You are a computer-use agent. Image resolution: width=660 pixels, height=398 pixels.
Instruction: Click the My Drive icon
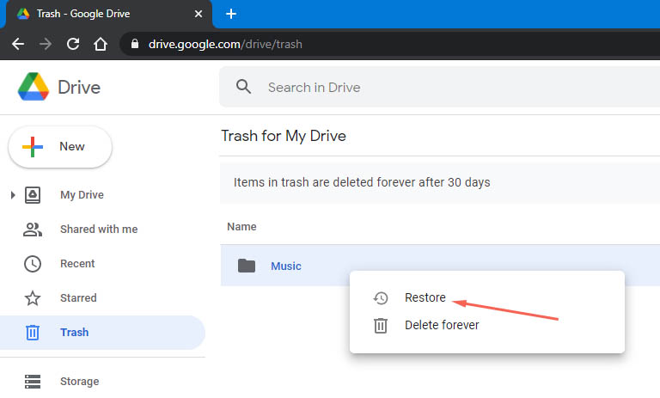(33, 195)
